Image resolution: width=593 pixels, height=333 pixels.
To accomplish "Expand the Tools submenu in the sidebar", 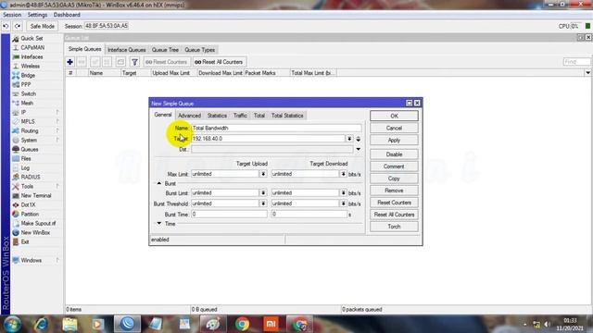I will click(57, 187).
